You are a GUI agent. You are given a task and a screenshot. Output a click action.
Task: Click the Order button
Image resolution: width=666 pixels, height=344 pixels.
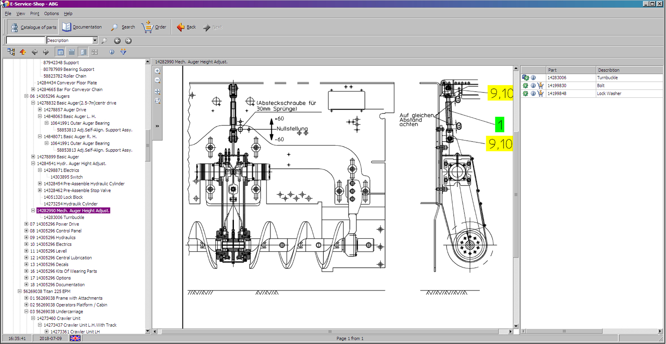point(154,27)
